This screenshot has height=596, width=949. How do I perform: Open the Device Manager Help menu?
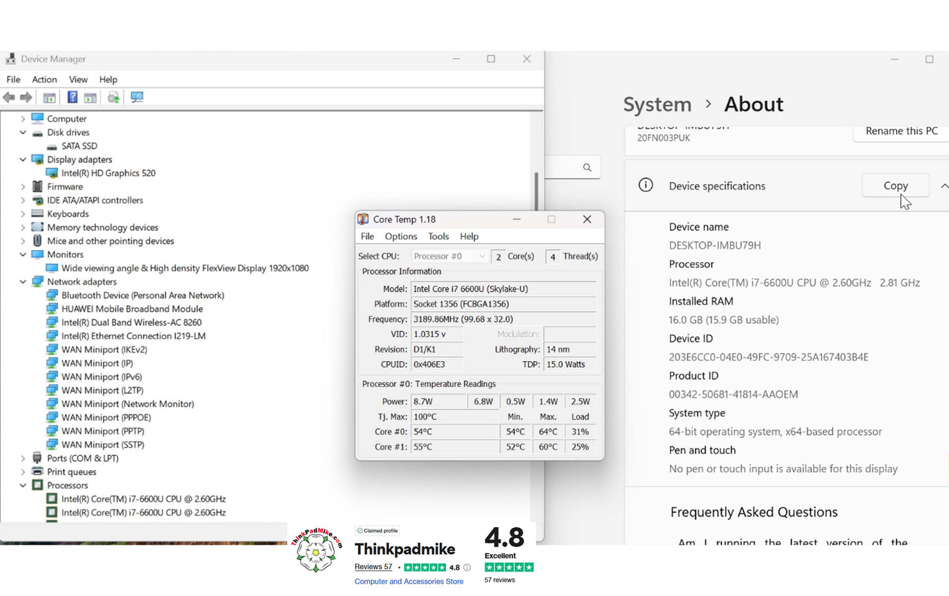[x=108, y=79]
